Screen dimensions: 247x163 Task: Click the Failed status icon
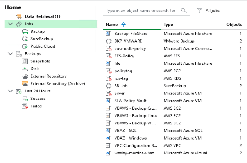click(x=25, y=106)
